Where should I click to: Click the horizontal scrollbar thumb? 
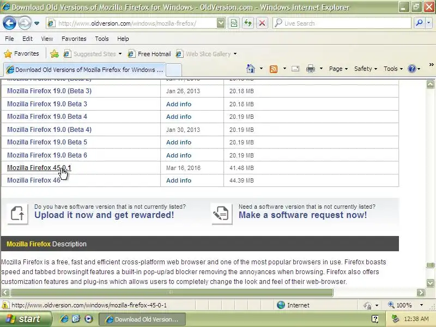pos(172,292)
